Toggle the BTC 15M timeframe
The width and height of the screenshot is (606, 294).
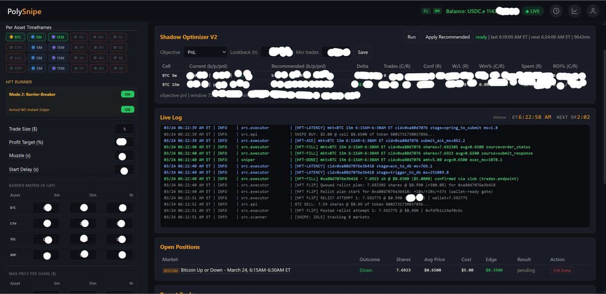59,37
